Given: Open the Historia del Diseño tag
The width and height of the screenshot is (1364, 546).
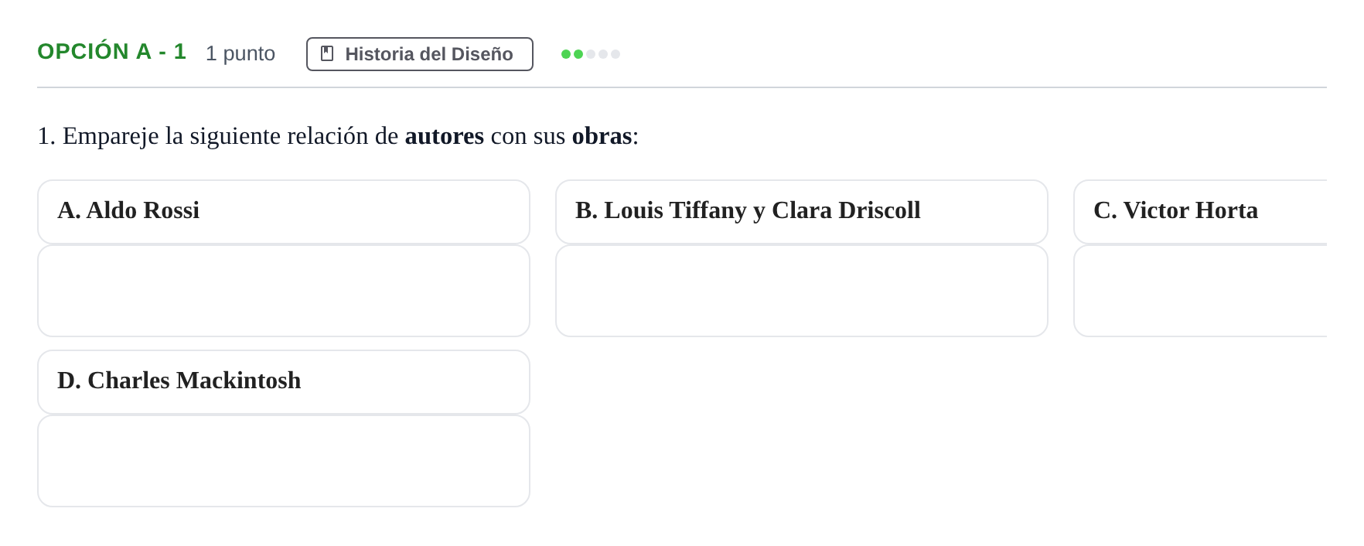Looking at the screenshot, I should click(x=420, y=54).
